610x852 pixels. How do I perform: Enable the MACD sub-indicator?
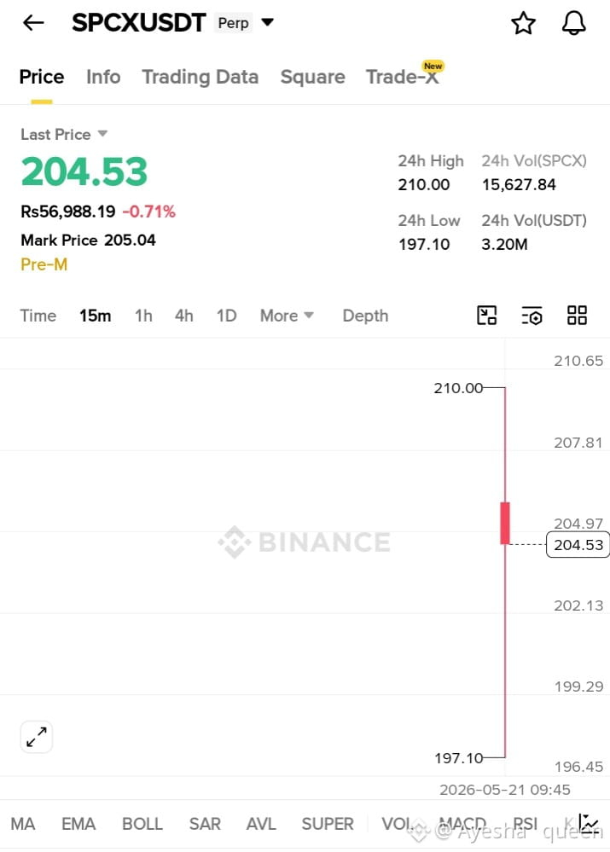click(462, 824)
